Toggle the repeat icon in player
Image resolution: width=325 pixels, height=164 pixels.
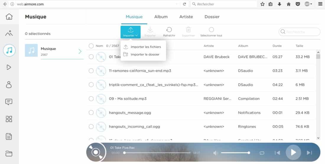[262, 153]
